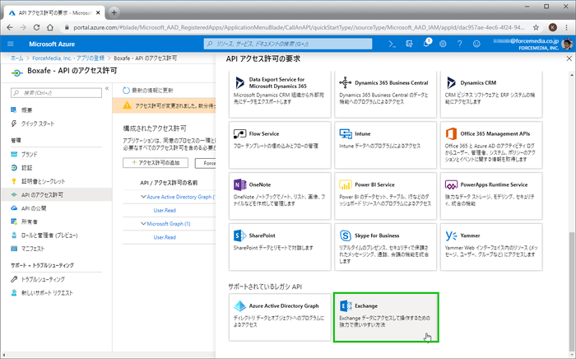Select the Data Export Service for Microsoft Dynamics 365 card
576x359 pixels.
pyautogui.click(x=280, y=95)
